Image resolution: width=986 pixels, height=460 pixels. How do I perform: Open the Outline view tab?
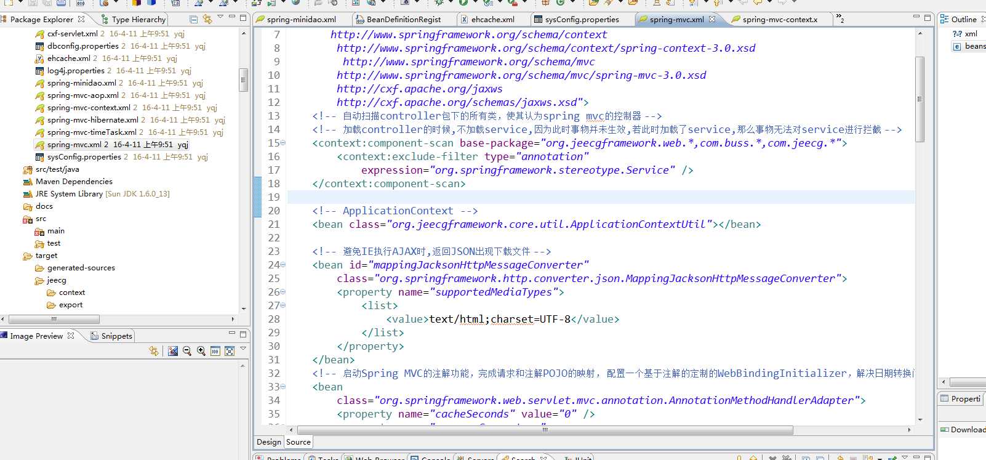tap(963, 19)
